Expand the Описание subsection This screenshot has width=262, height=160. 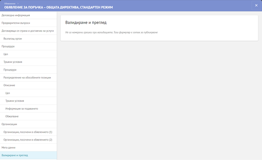[10, 85]
